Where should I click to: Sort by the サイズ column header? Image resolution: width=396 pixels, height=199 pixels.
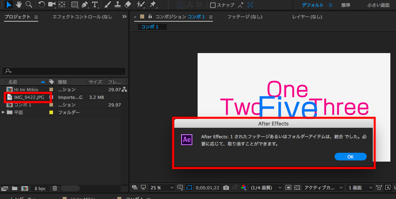(96, 82)
